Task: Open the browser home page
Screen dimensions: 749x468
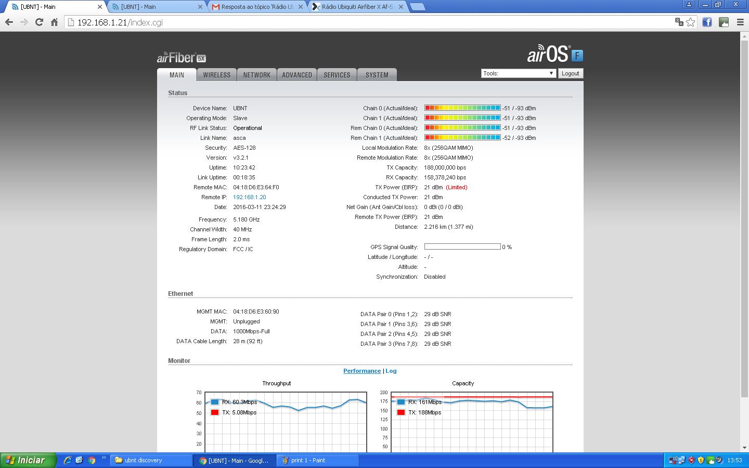Action: click(x=54, y=22)
